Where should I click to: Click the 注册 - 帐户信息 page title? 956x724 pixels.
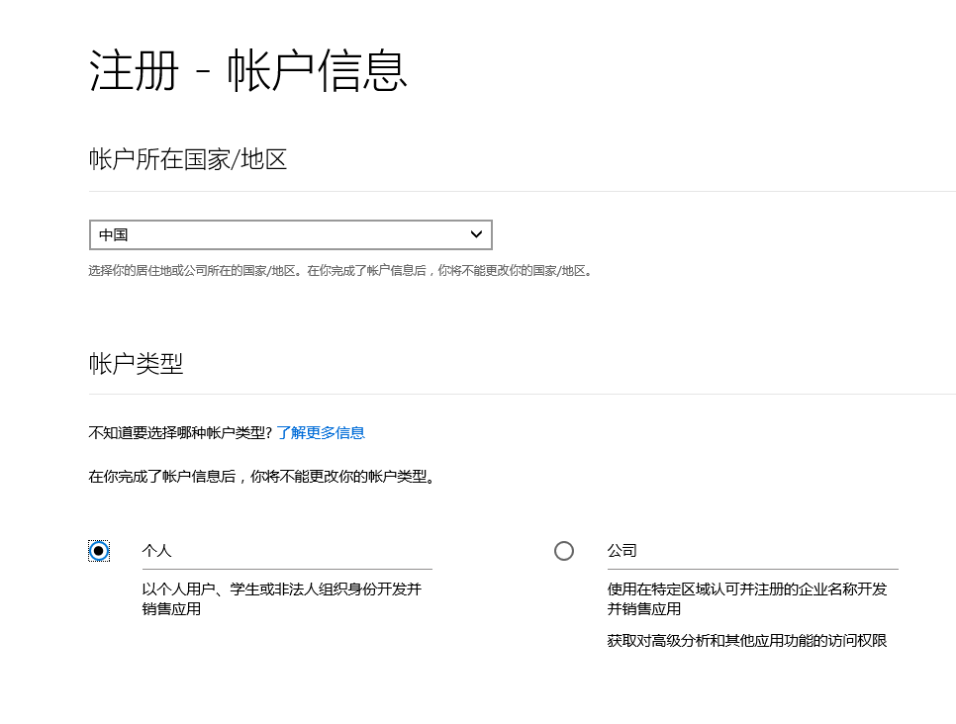coord(248,70)
